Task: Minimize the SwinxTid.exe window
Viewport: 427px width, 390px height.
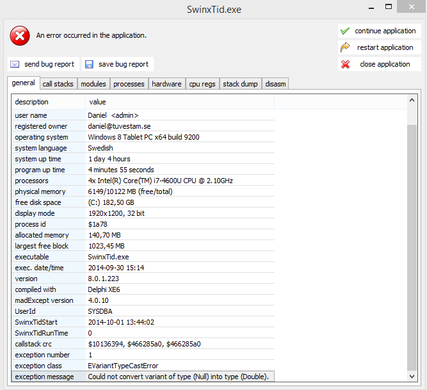Action: (x=371, y=7)
